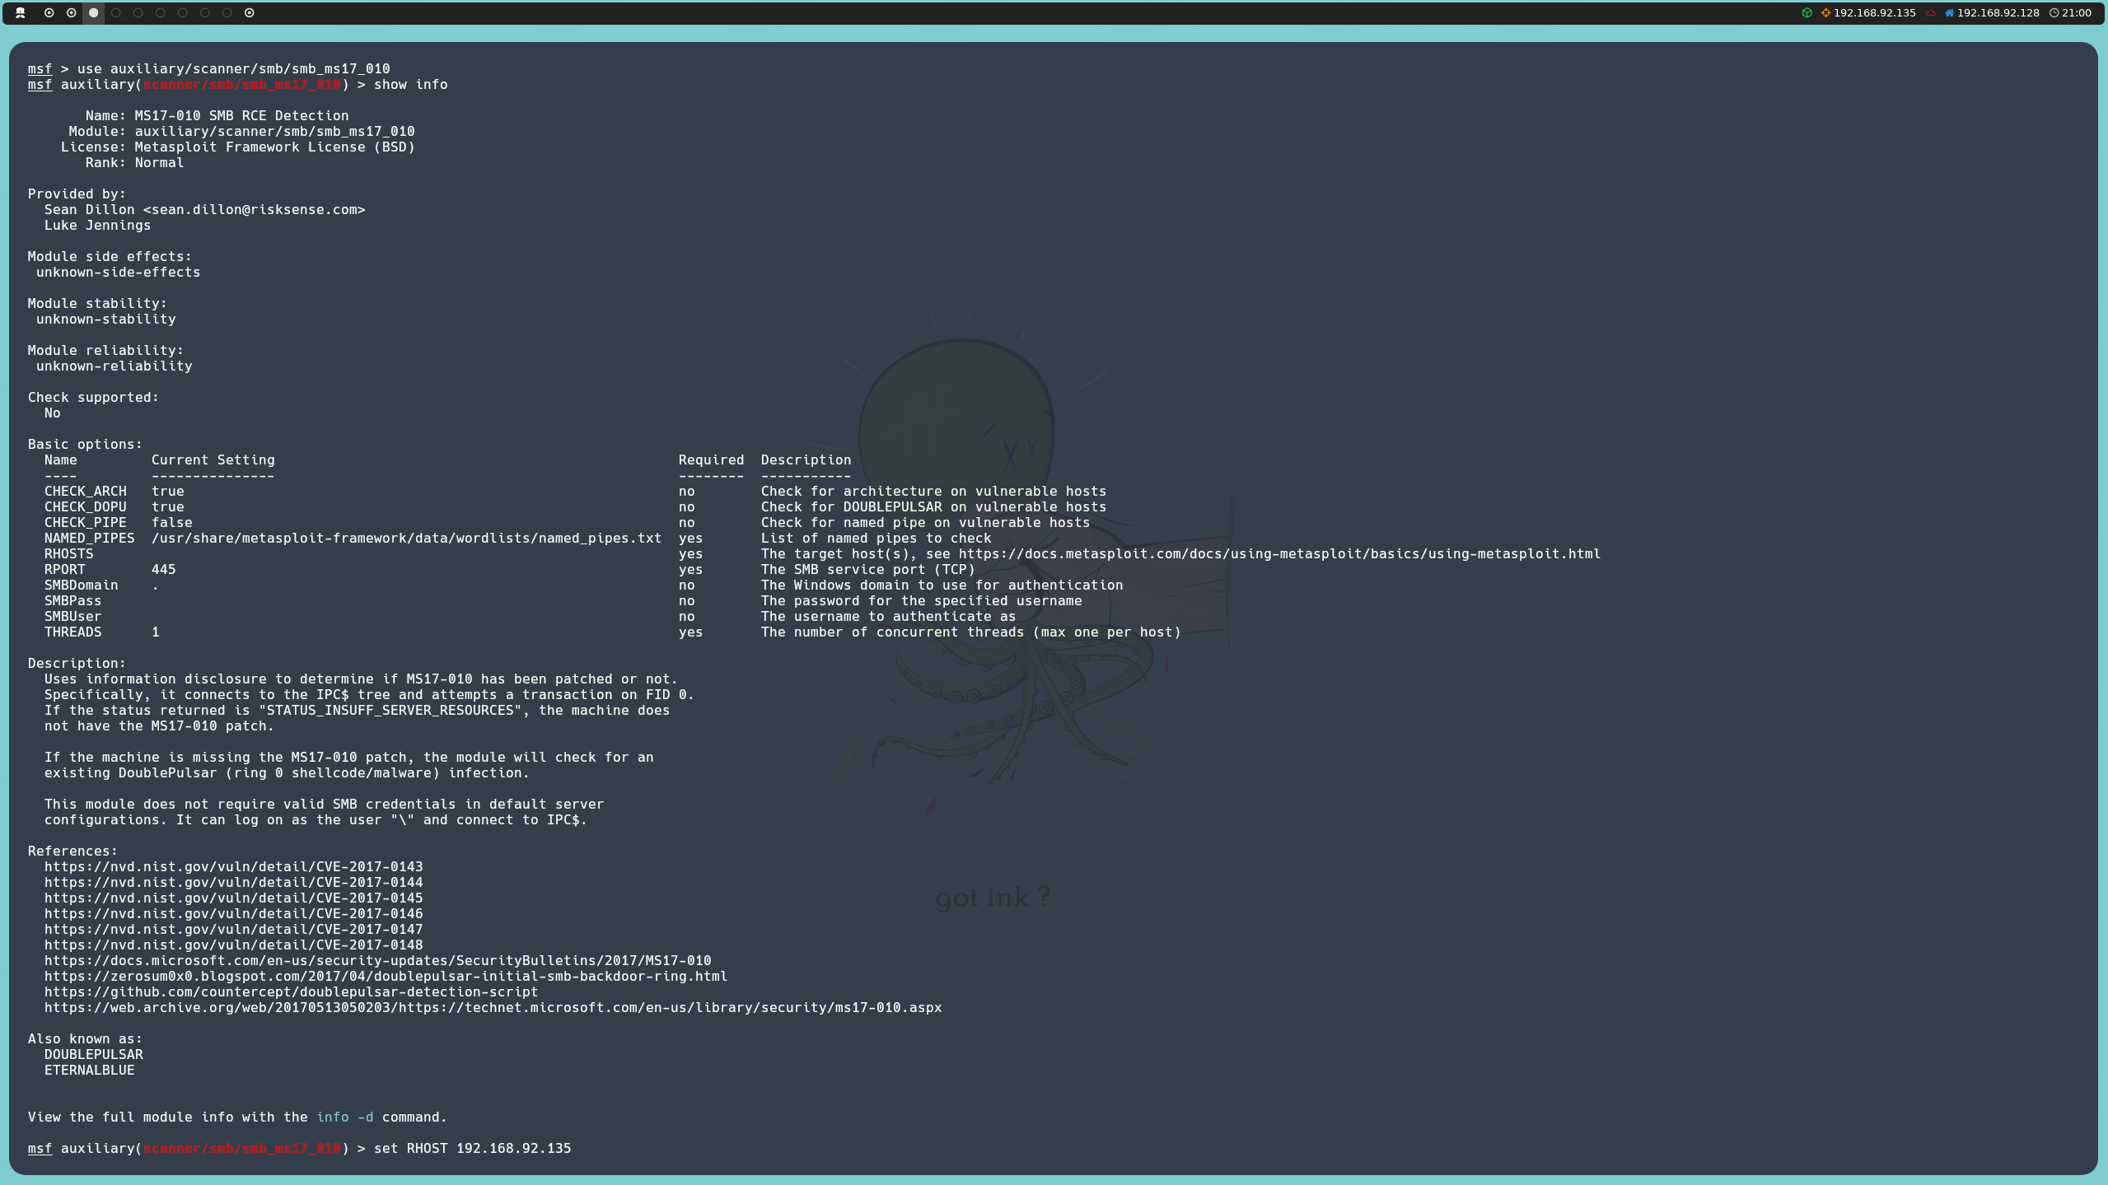Click the launcher avatar icon in top bar
The width and height of the screenshot is (2108, 1185).
coord(21,12)
